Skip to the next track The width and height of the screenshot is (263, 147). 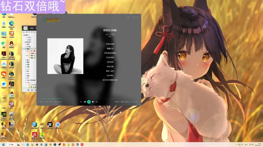click(x=93, y=102)
